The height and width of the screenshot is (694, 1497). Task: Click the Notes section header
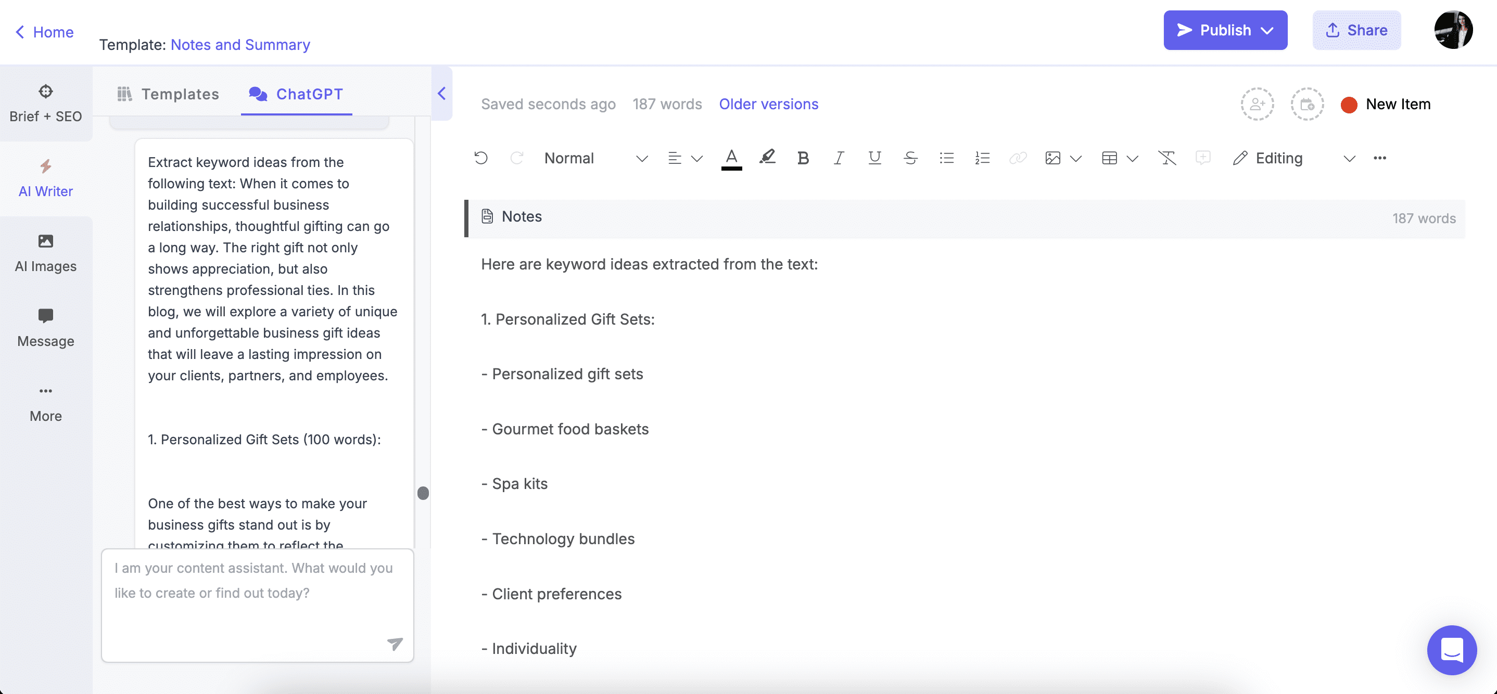[x=965, y=219]
